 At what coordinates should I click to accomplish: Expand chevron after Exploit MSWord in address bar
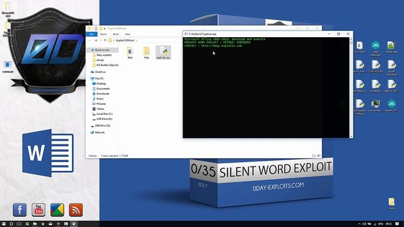tap(136, 40)
